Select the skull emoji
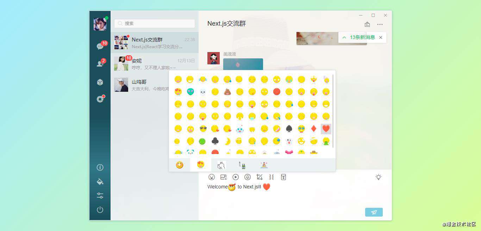481x231 pixels. click(x=203, y=92)
